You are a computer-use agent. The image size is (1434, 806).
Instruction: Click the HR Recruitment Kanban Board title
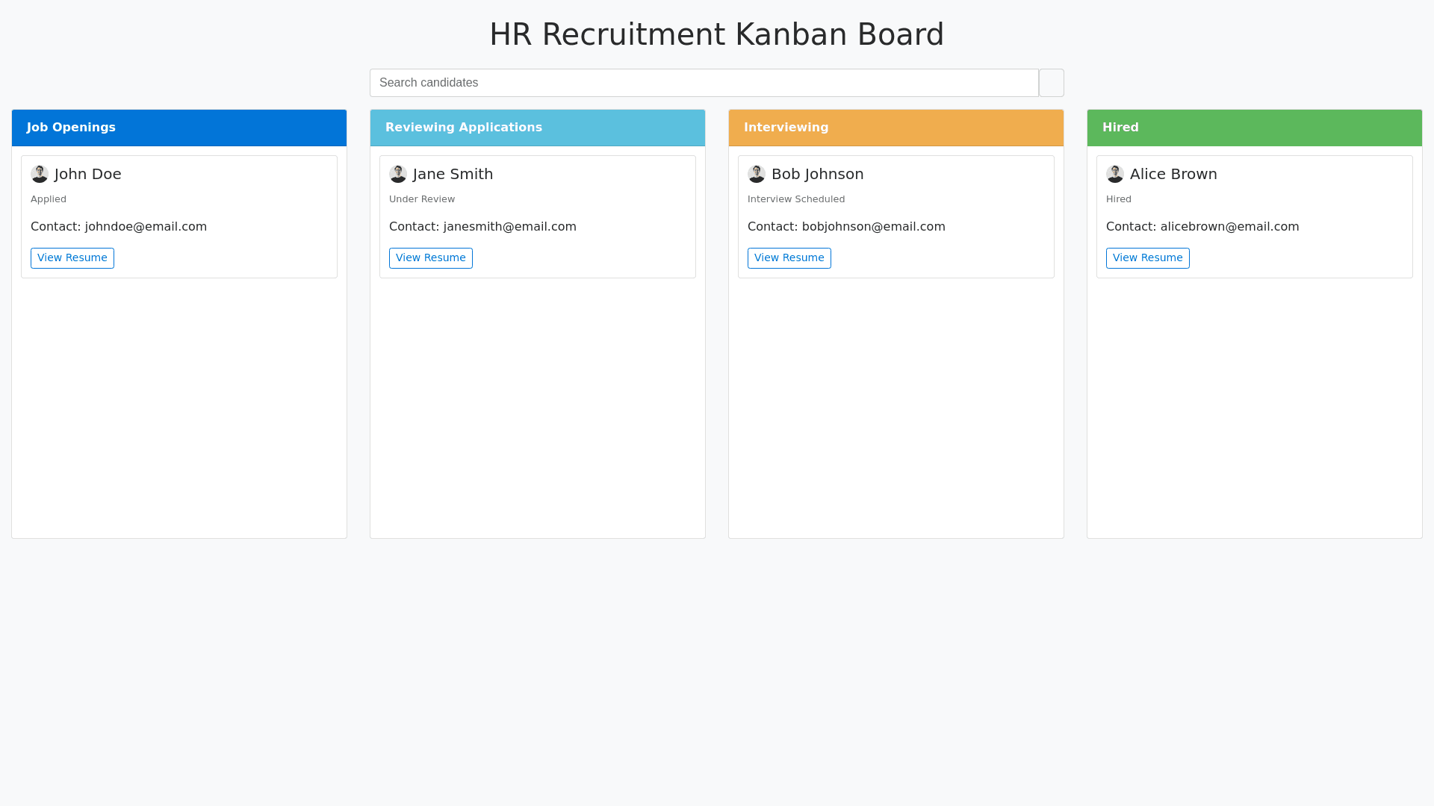click(717, 34)
